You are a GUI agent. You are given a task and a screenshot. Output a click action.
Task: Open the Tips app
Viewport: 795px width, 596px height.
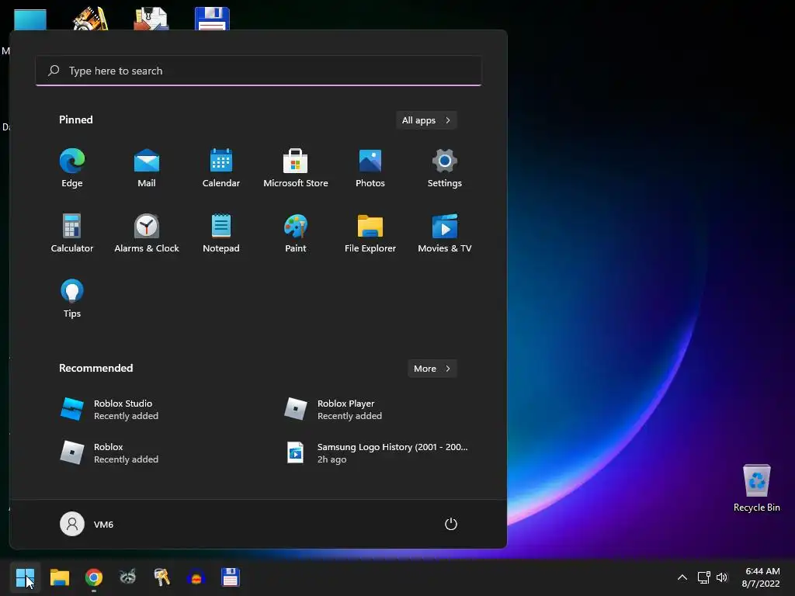tap(72, 299)
